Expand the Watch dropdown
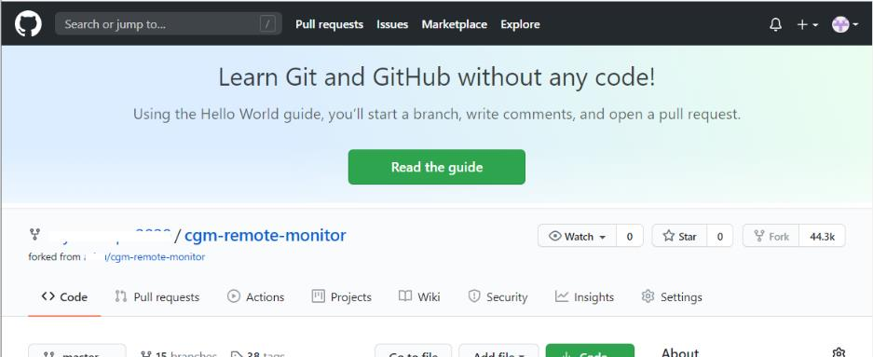 pyautogui.click(x=577, y=236)
